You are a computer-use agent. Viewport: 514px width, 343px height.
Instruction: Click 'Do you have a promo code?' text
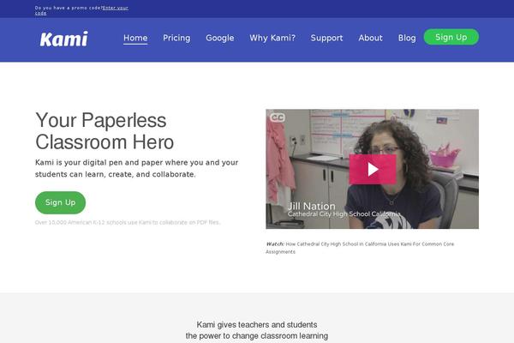point(69,8)
